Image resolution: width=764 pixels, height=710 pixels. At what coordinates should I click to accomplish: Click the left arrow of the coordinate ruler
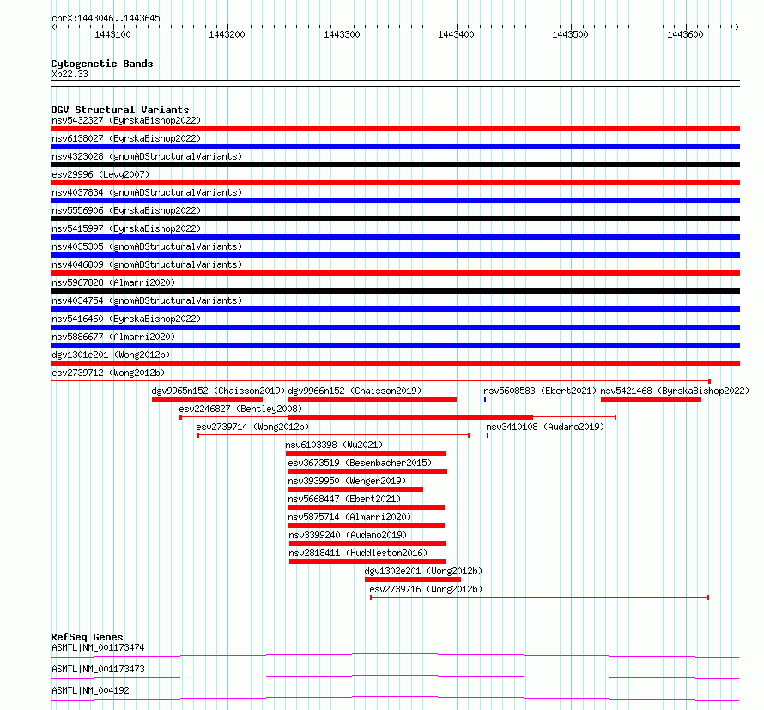click(53, 27)
